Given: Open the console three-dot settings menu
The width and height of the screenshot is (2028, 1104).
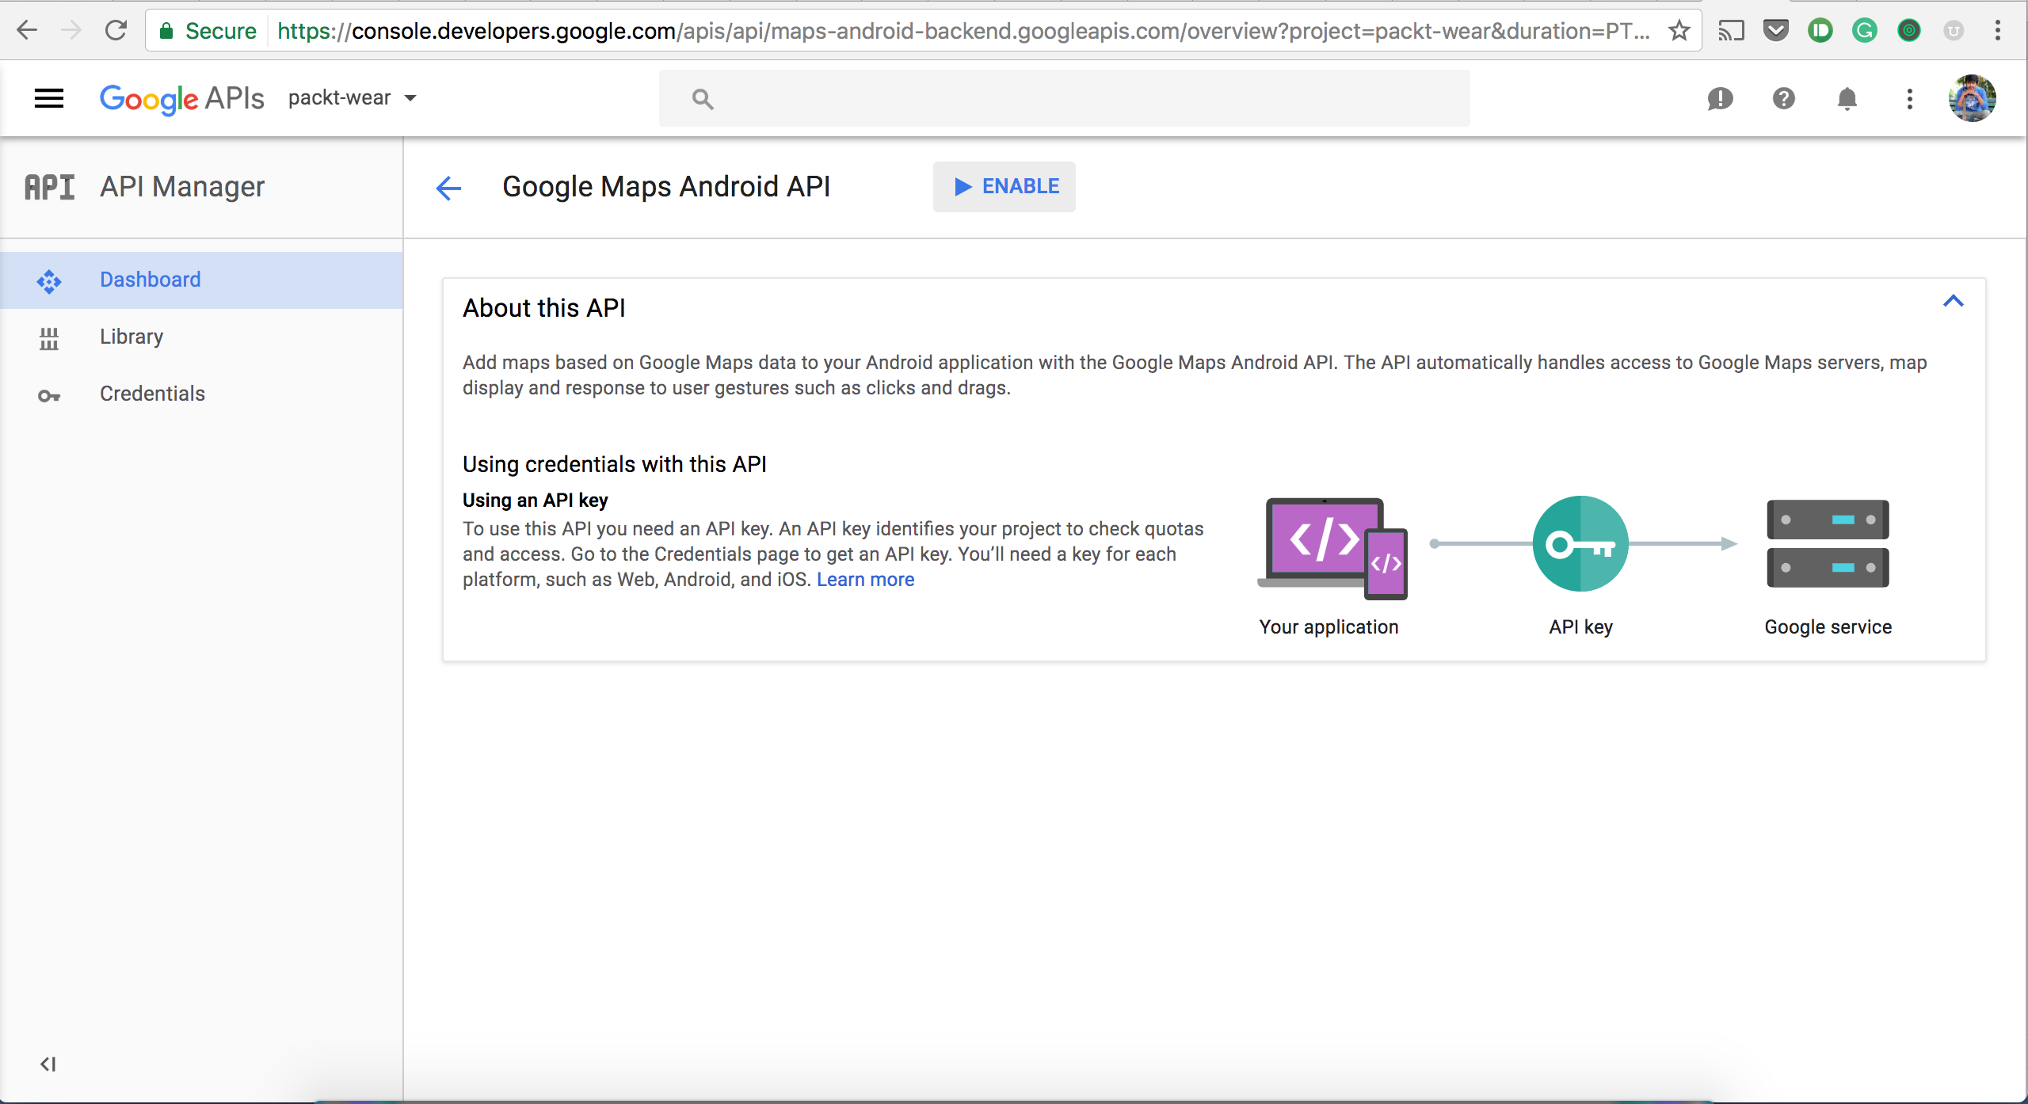Looking at the screenshot, I should click(1910, 98).
